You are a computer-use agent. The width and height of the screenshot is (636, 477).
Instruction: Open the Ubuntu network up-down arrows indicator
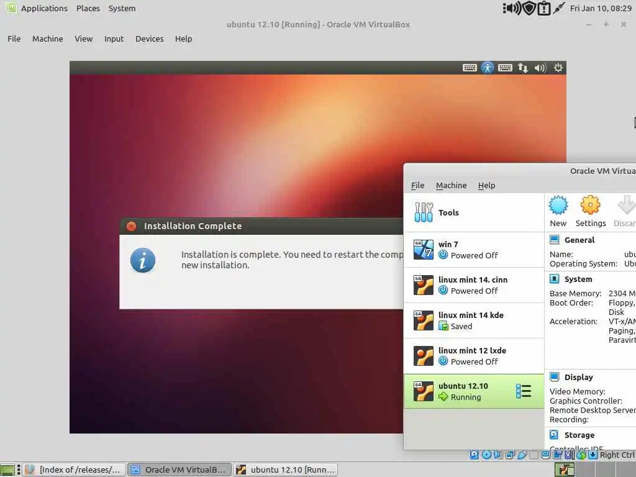[x=522, y=68]
